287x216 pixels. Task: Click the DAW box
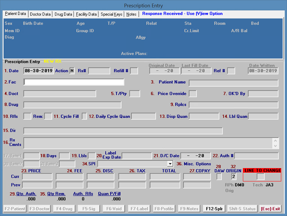click(219, 177)
